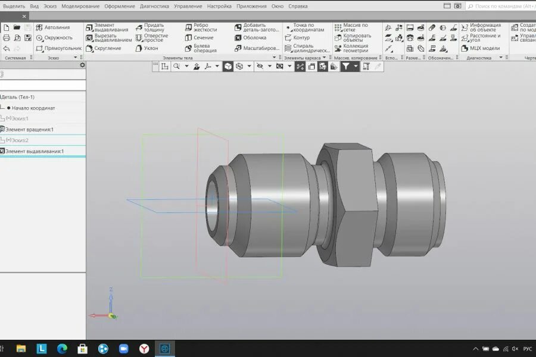Open the Вид menu
536x357 pixels.
(x=34, y=6)
